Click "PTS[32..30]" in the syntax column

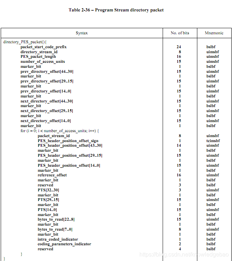point(48,190)
